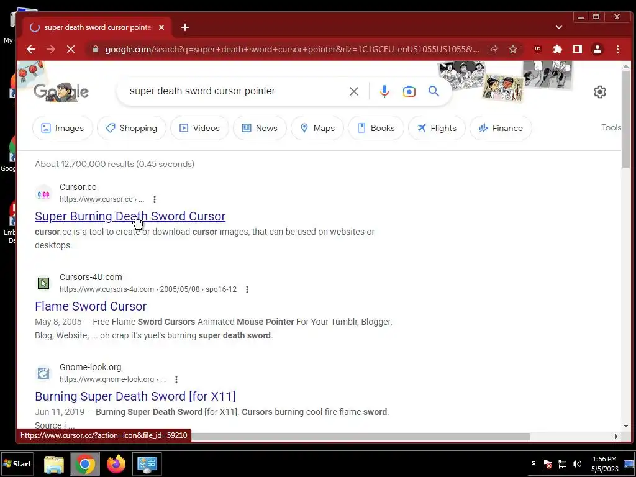Clear the search box text

pyautogui.click(x=354, y=91)
